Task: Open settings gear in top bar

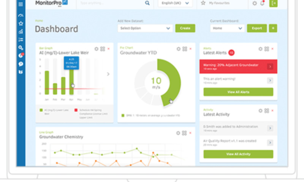Action: 255,3
